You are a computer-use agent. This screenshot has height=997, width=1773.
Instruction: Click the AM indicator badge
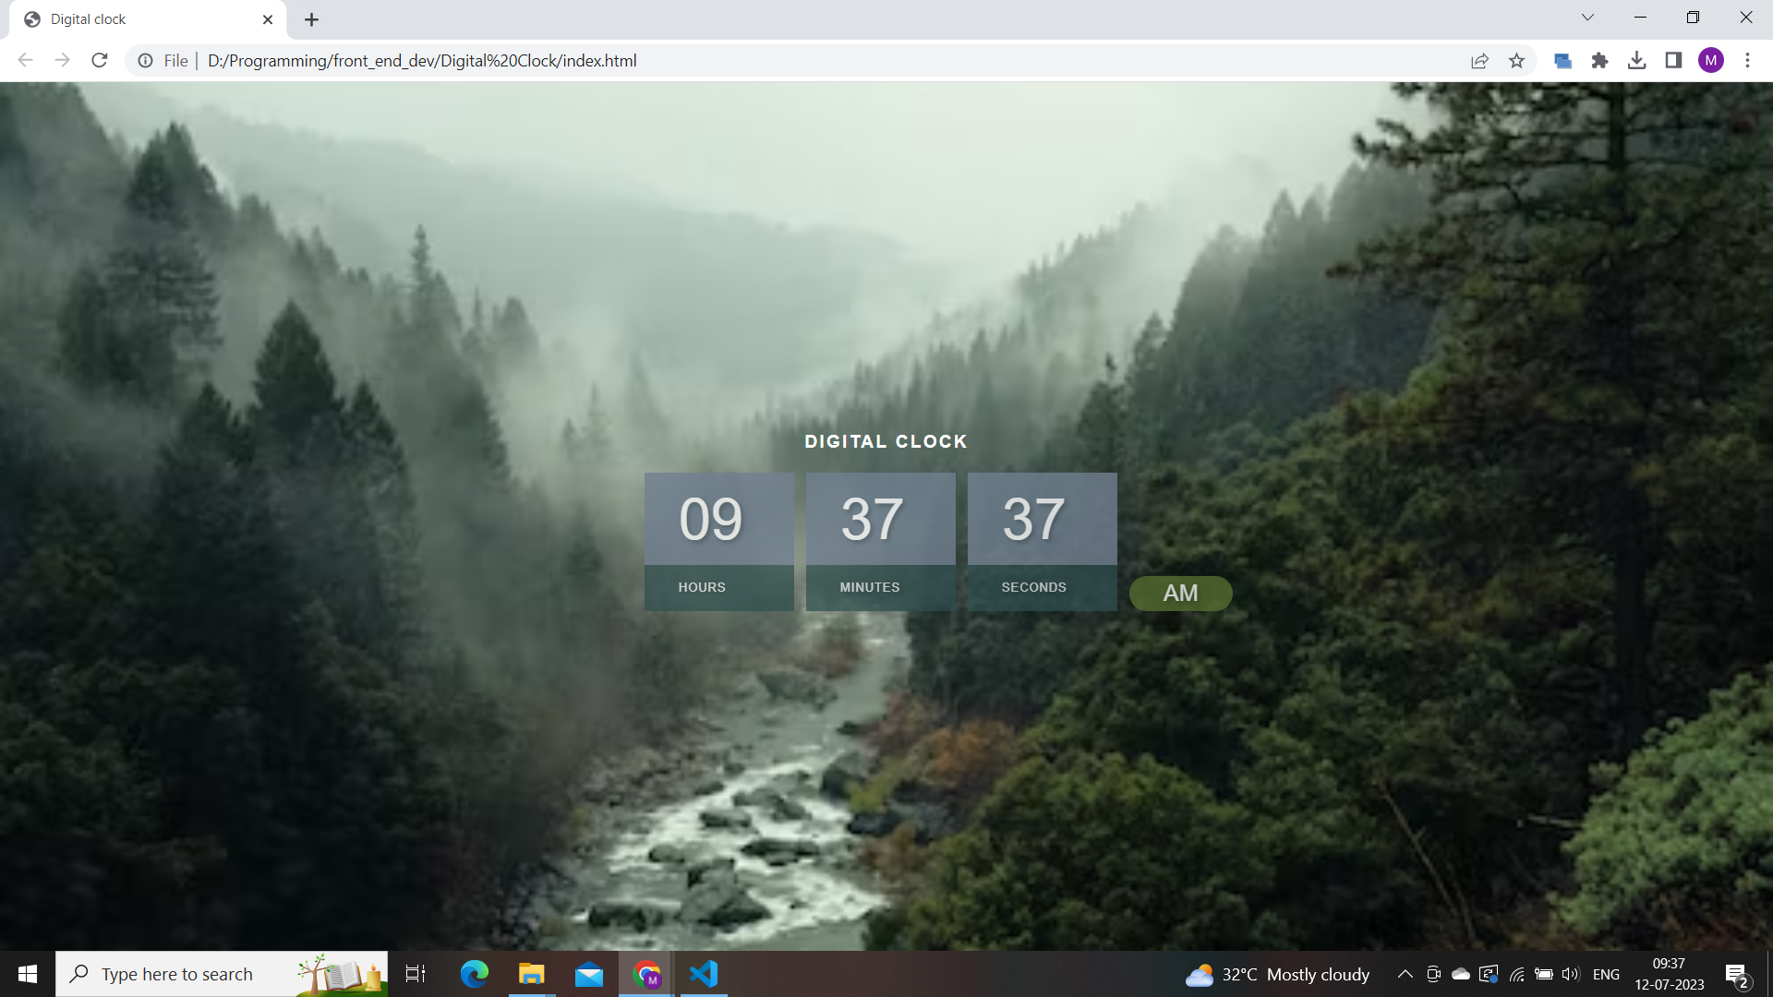tap(1180, 594)
